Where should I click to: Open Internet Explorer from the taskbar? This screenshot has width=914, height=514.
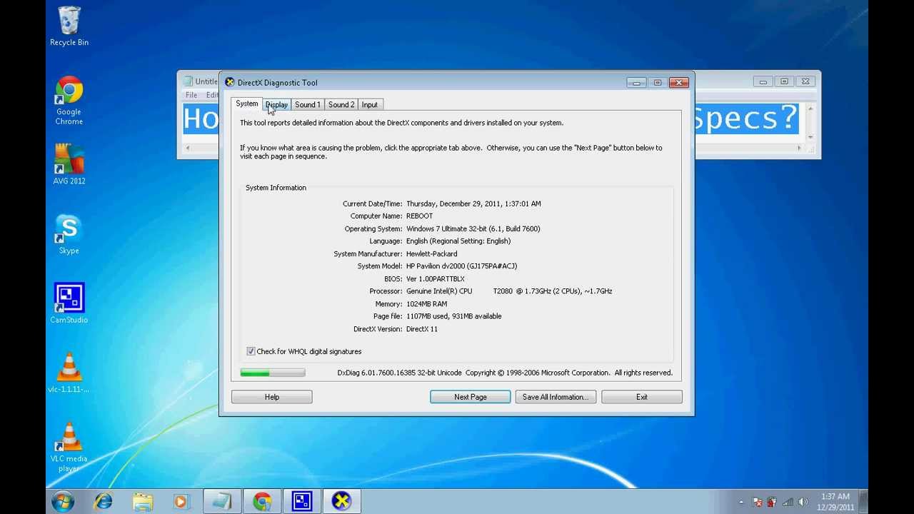[x=103, y=501]
